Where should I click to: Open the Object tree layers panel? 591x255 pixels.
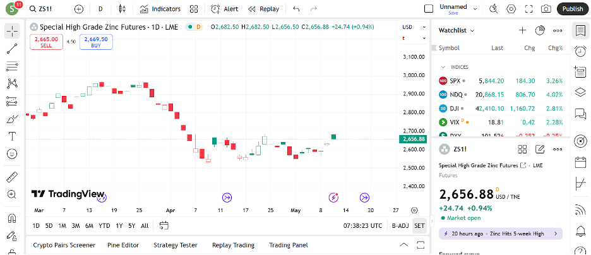pos(580,92)
